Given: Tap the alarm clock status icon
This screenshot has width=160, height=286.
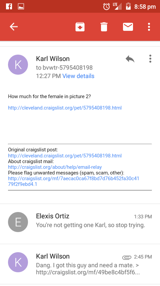Looking at the screenshot, I should pyautogui.click(x=106, y=7).
